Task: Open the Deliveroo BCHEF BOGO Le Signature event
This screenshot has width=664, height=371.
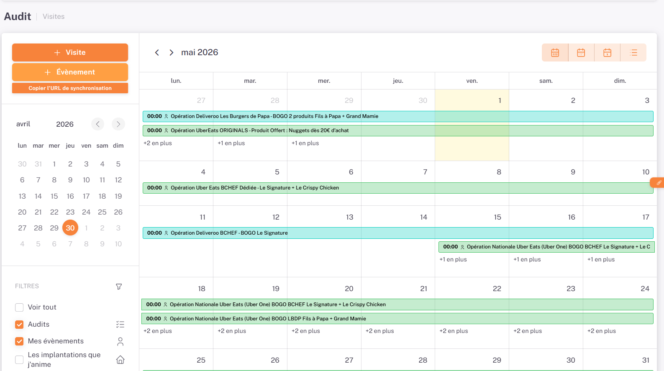Action: tap(398, 233)
